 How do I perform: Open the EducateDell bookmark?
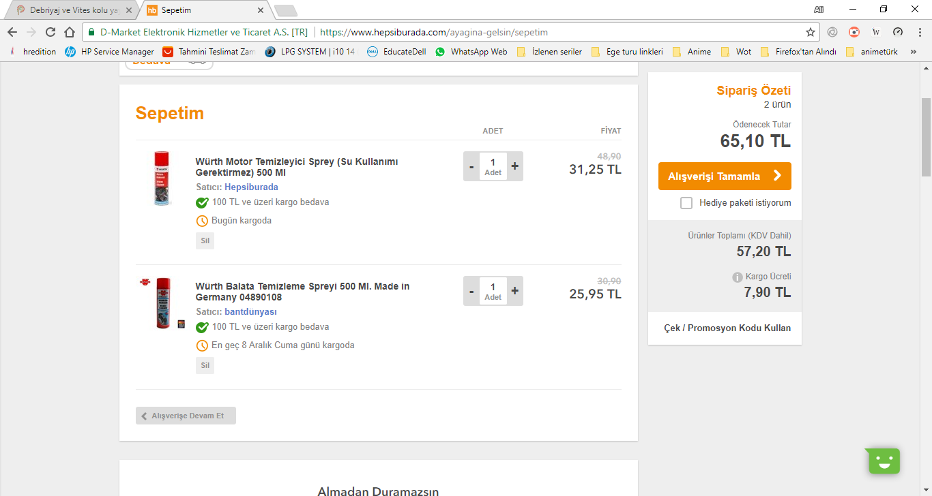[x=396, y=52]
